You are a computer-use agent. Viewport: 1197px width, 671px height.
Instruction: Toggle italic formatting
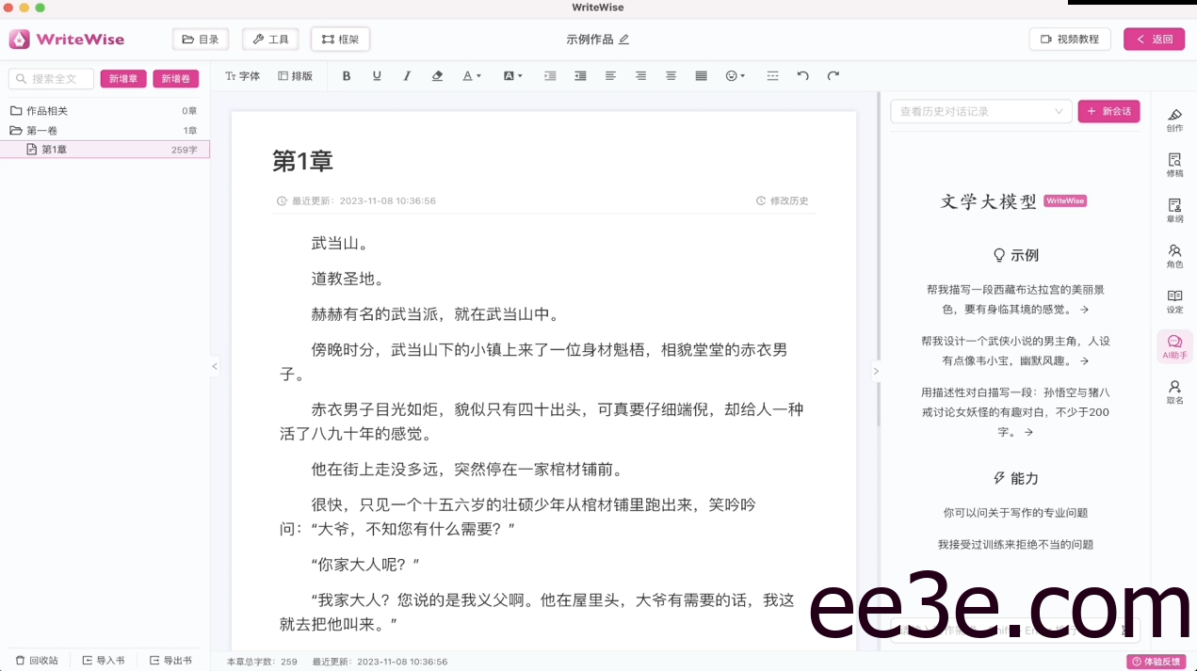[x=407, y=76]
